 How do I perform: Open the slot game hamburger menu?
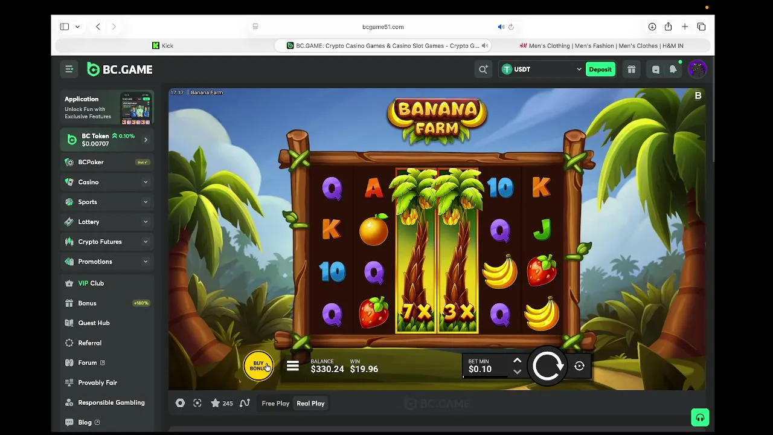(293, 366)
